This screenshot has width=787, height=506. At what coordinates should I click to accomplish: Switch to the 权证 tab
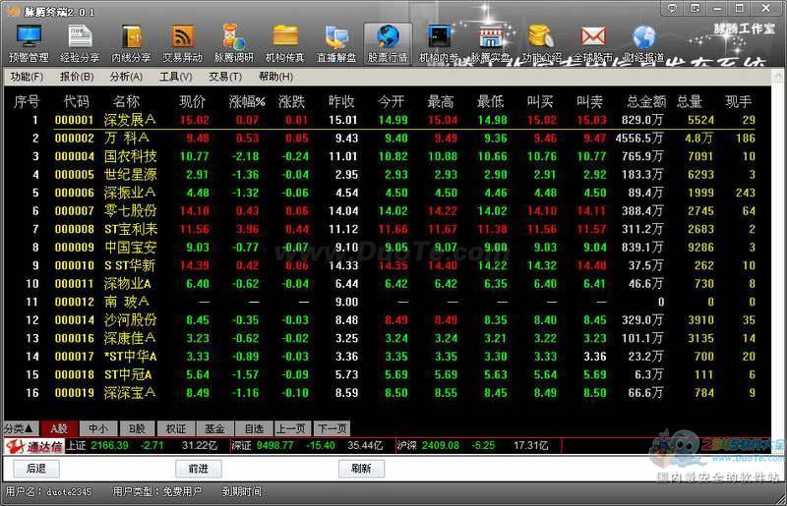[176, 428]
